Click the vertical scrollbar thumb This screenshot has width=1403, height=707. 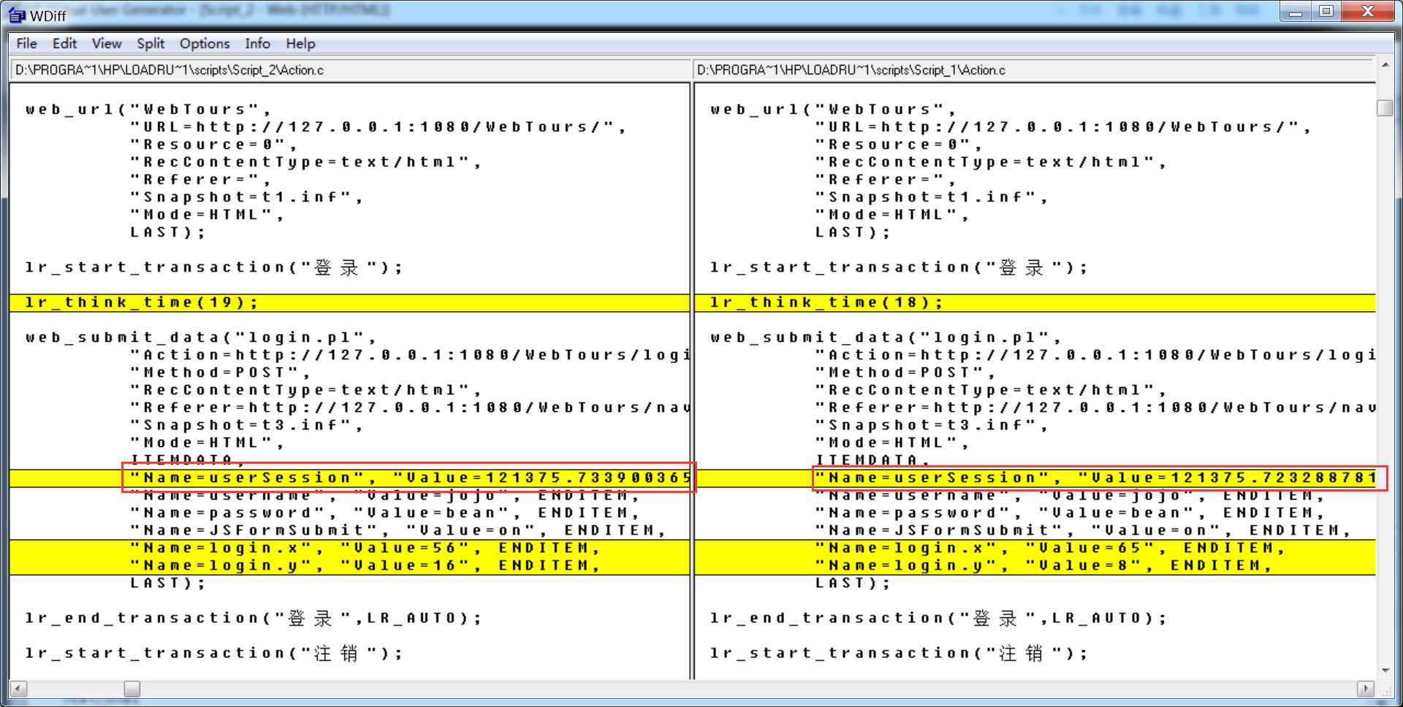1385,108
